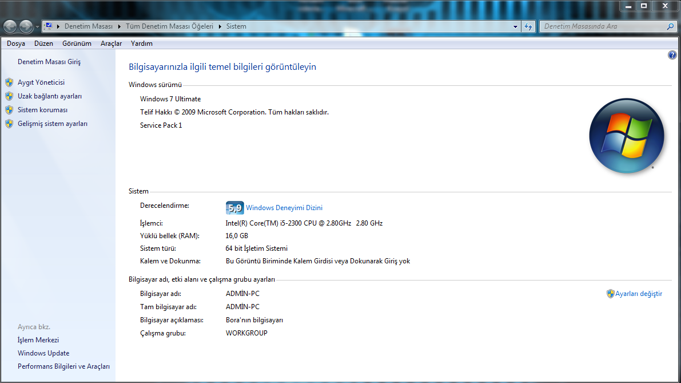This screenshot has width=681, height=383.
Task: Click the Sistem breadcrumb
Action: (x=236, y=26)
